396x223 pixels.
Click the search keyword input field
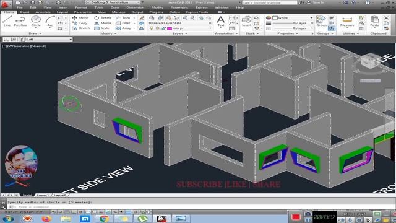270,2
